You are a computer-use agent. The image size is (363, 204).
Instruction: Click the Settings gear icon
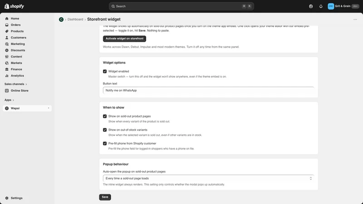[x=7, y=198]
